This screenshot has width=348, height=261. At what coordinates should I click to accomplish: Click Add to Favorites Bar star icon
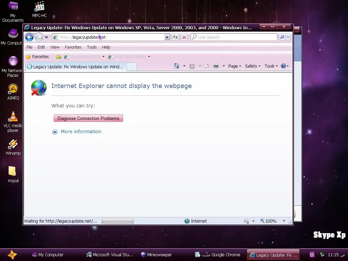point(58,57)
